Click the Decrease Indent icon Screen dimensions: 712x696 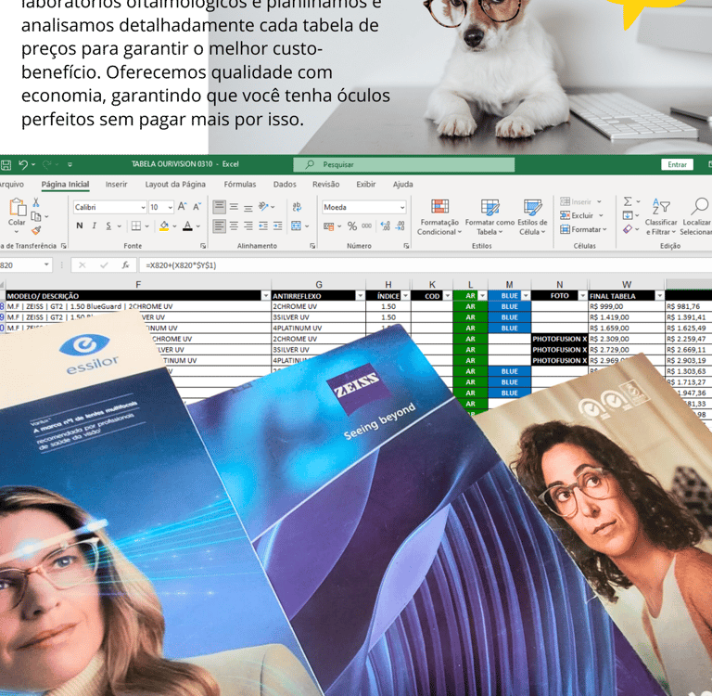pyautogui.click(x=263, y=226)
